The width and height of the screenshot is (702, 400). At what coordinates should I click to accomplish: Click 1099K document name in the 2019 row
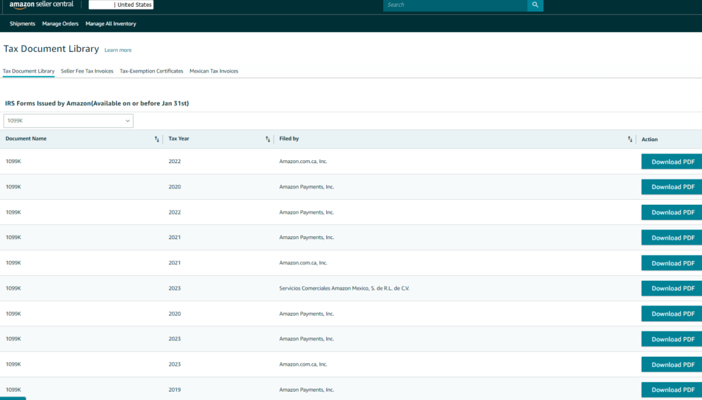coord(14,390)
